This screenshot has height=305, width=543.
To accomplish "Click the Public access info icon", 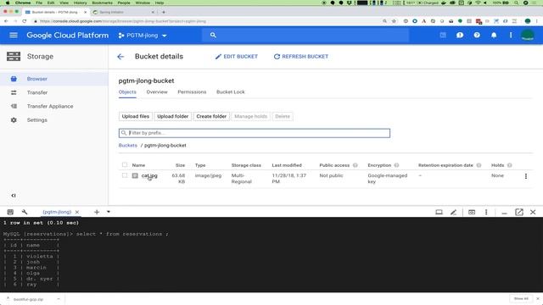I will click(x=355, y=165).
